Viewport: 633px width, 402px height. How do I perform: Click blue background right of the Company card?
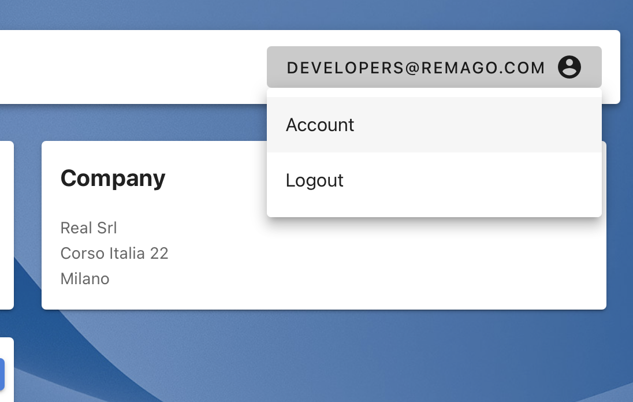[620, 231]
